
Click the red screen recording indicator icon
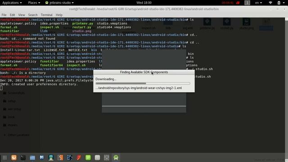(238, 3)
